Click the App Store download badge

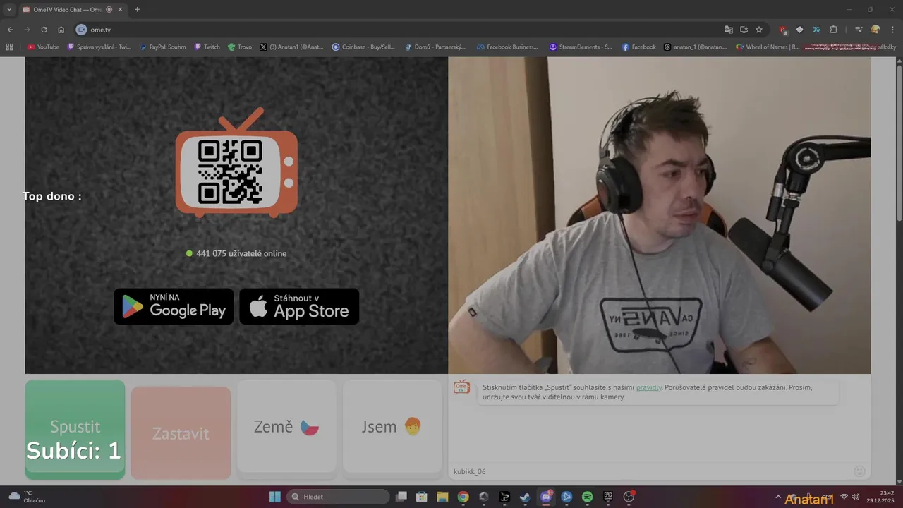[x=299, y=306]
